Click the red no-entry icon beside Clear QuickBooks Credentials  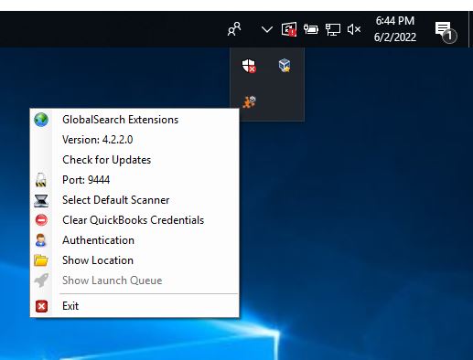point(41,220)
